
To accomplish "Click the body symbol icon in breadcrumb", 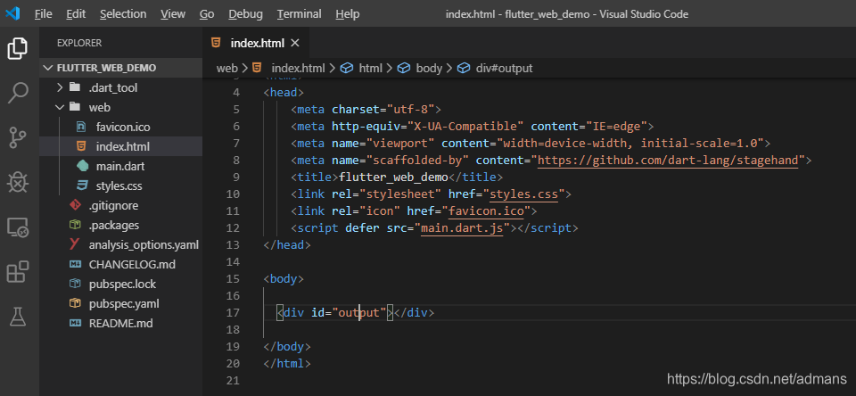I will (x=403, y=69).
